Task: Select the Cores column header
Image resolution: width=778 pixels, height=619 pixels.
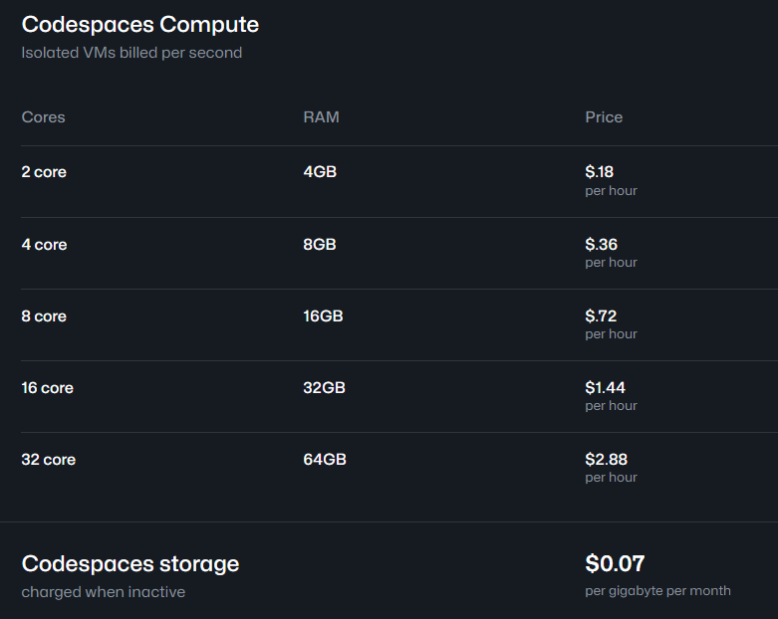Action: (x=43, y=117)
